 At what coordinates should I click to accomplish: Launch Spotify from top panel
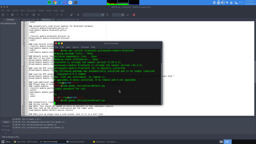click(49, 2)
